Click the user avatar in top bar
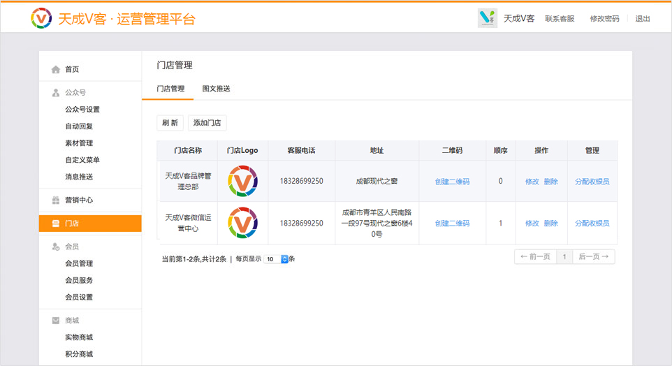Image resolution: width=672 pixels, height=366 pixels. click(487, 19)
